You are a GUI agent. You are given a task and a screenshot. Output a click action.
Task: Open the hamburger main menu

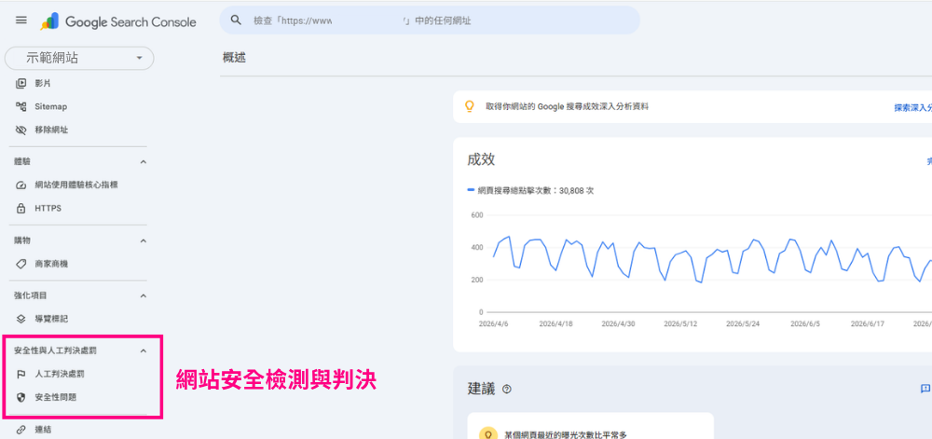21,21
